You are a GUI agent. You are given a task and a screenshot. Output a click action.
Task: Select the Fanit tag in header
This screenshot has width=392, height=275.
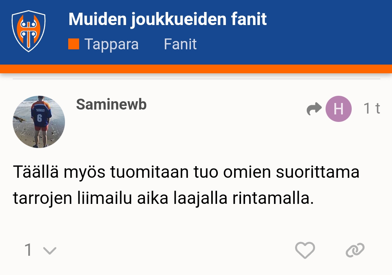[x=180, y=44]
